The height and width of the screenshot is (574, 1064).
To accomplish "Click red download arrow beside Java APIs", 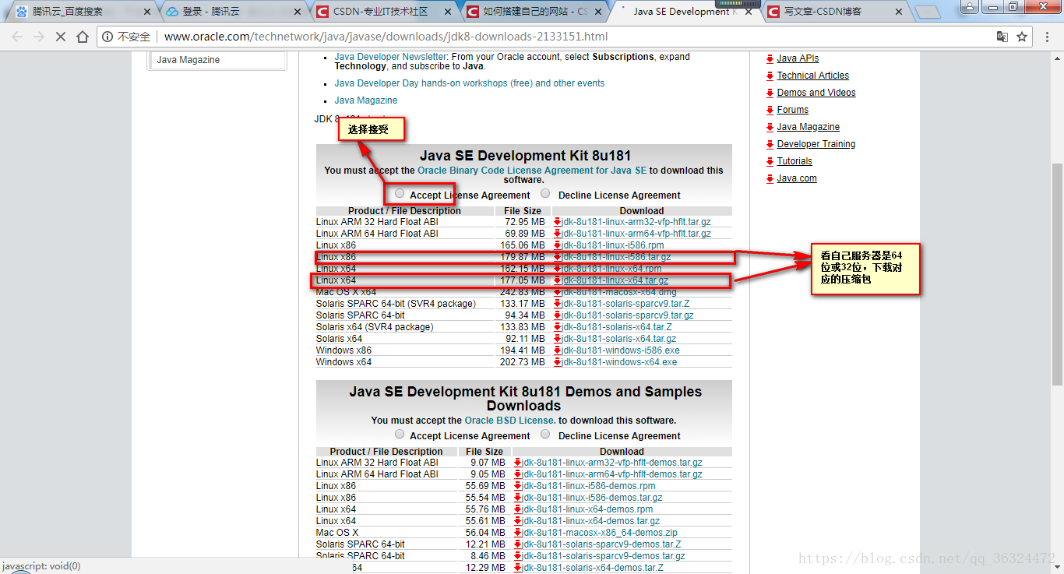I will tap(770, 58).
